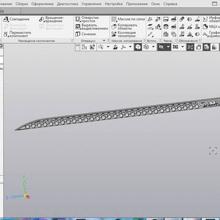Click the top-left icon in Разме... group

[x=166, y=20]
